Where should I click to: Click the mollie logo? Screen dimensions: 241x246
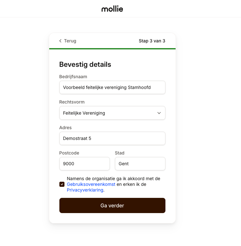[112, 9]
